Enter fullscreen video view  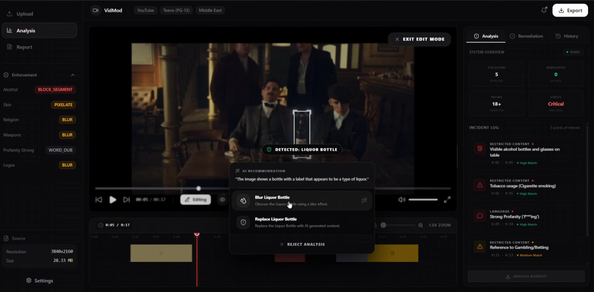pyautogui.click(x=447, y=199)
